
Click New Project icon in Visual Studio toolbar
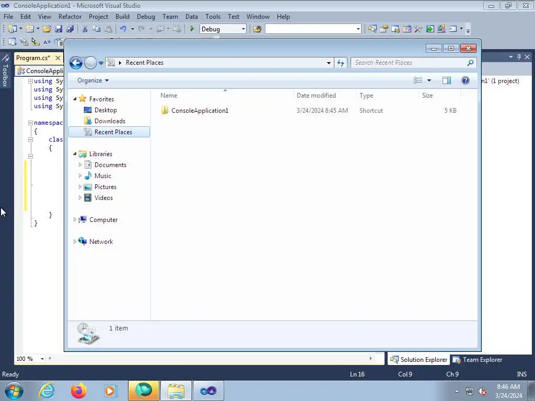13,29
